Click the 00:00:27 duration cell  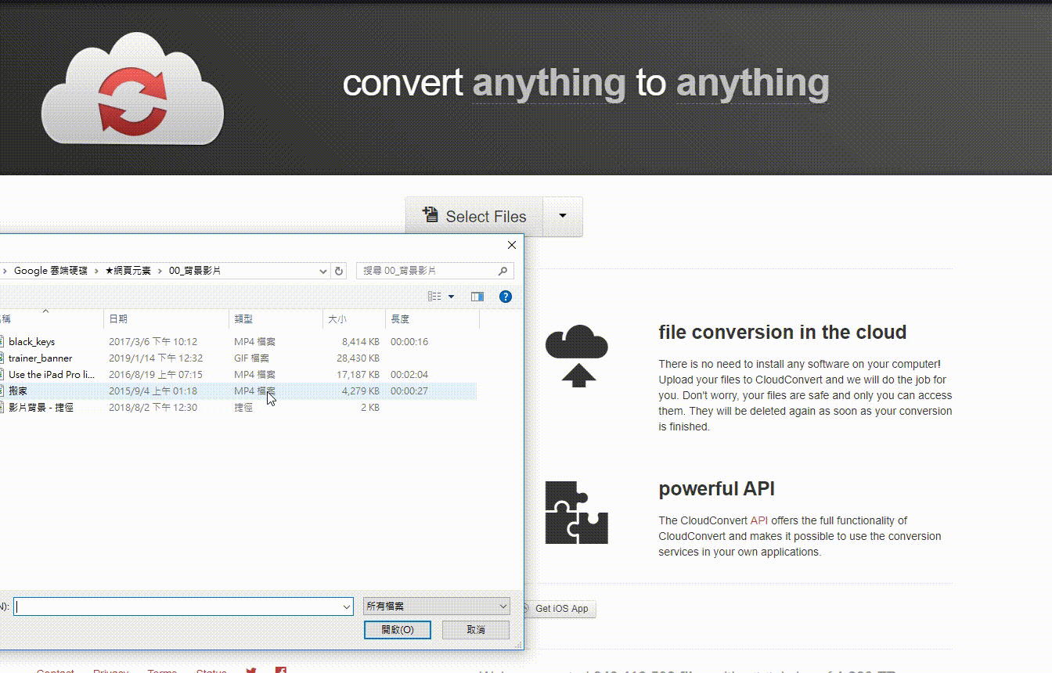(x=409, y=391)
